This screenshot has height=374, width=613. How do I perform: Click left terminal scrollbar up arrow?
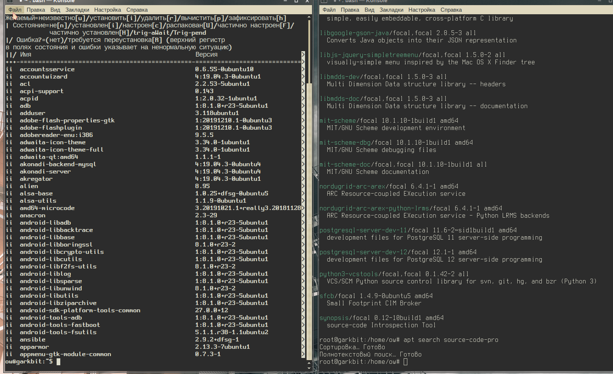tap(309, 17)
